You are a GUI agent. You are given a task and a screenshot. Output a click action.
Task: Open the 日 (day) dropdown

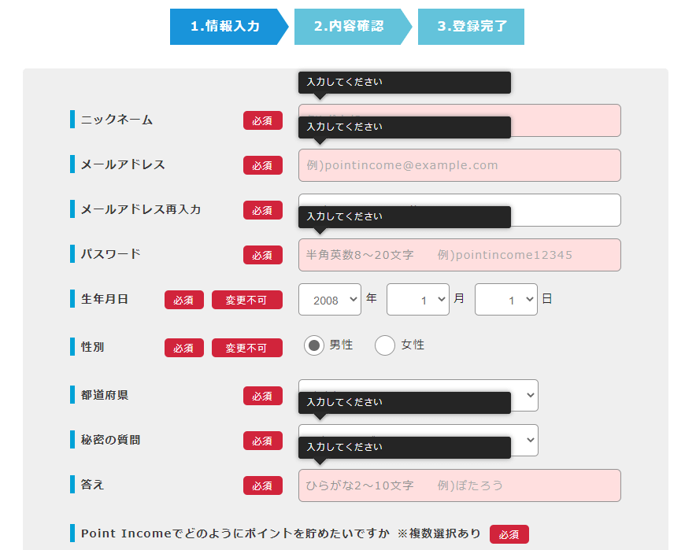click(505, 299)
